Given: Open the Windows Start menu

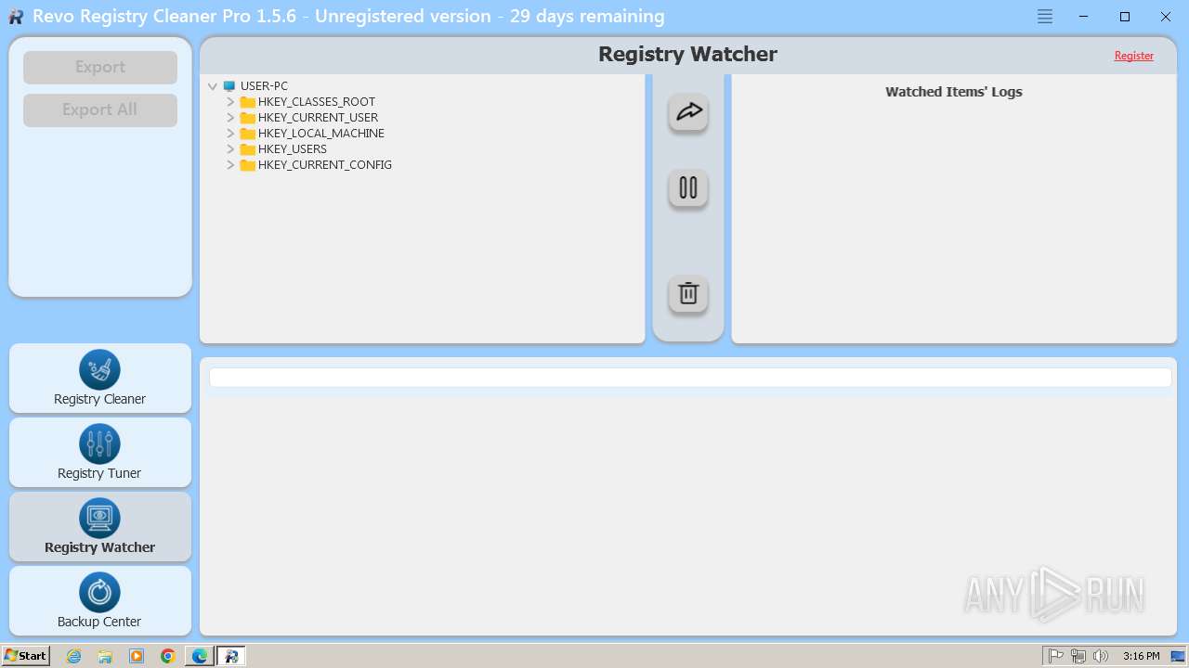Looking at the screenshot, I should [26, 656].
